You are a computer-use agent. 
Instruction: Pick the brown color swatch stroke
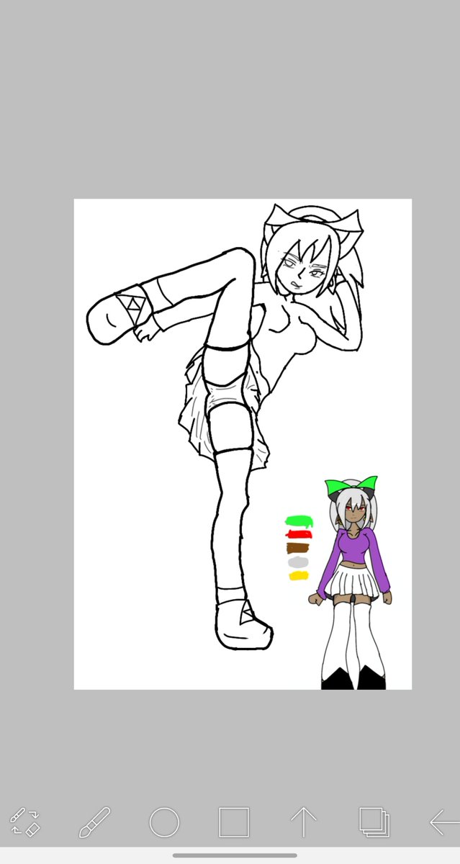298,548
